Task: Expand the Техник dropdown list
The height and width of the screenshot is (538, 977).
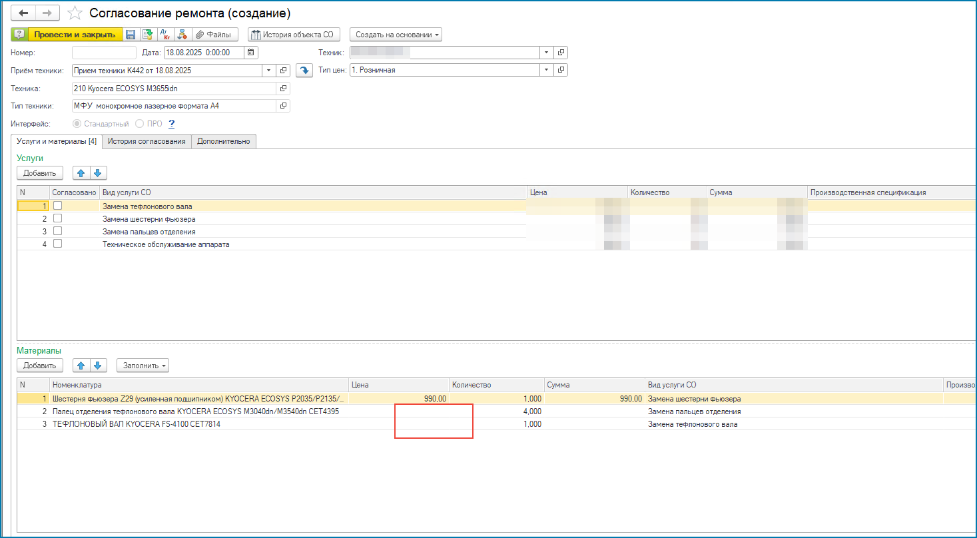Action: [x=546, y=53]
